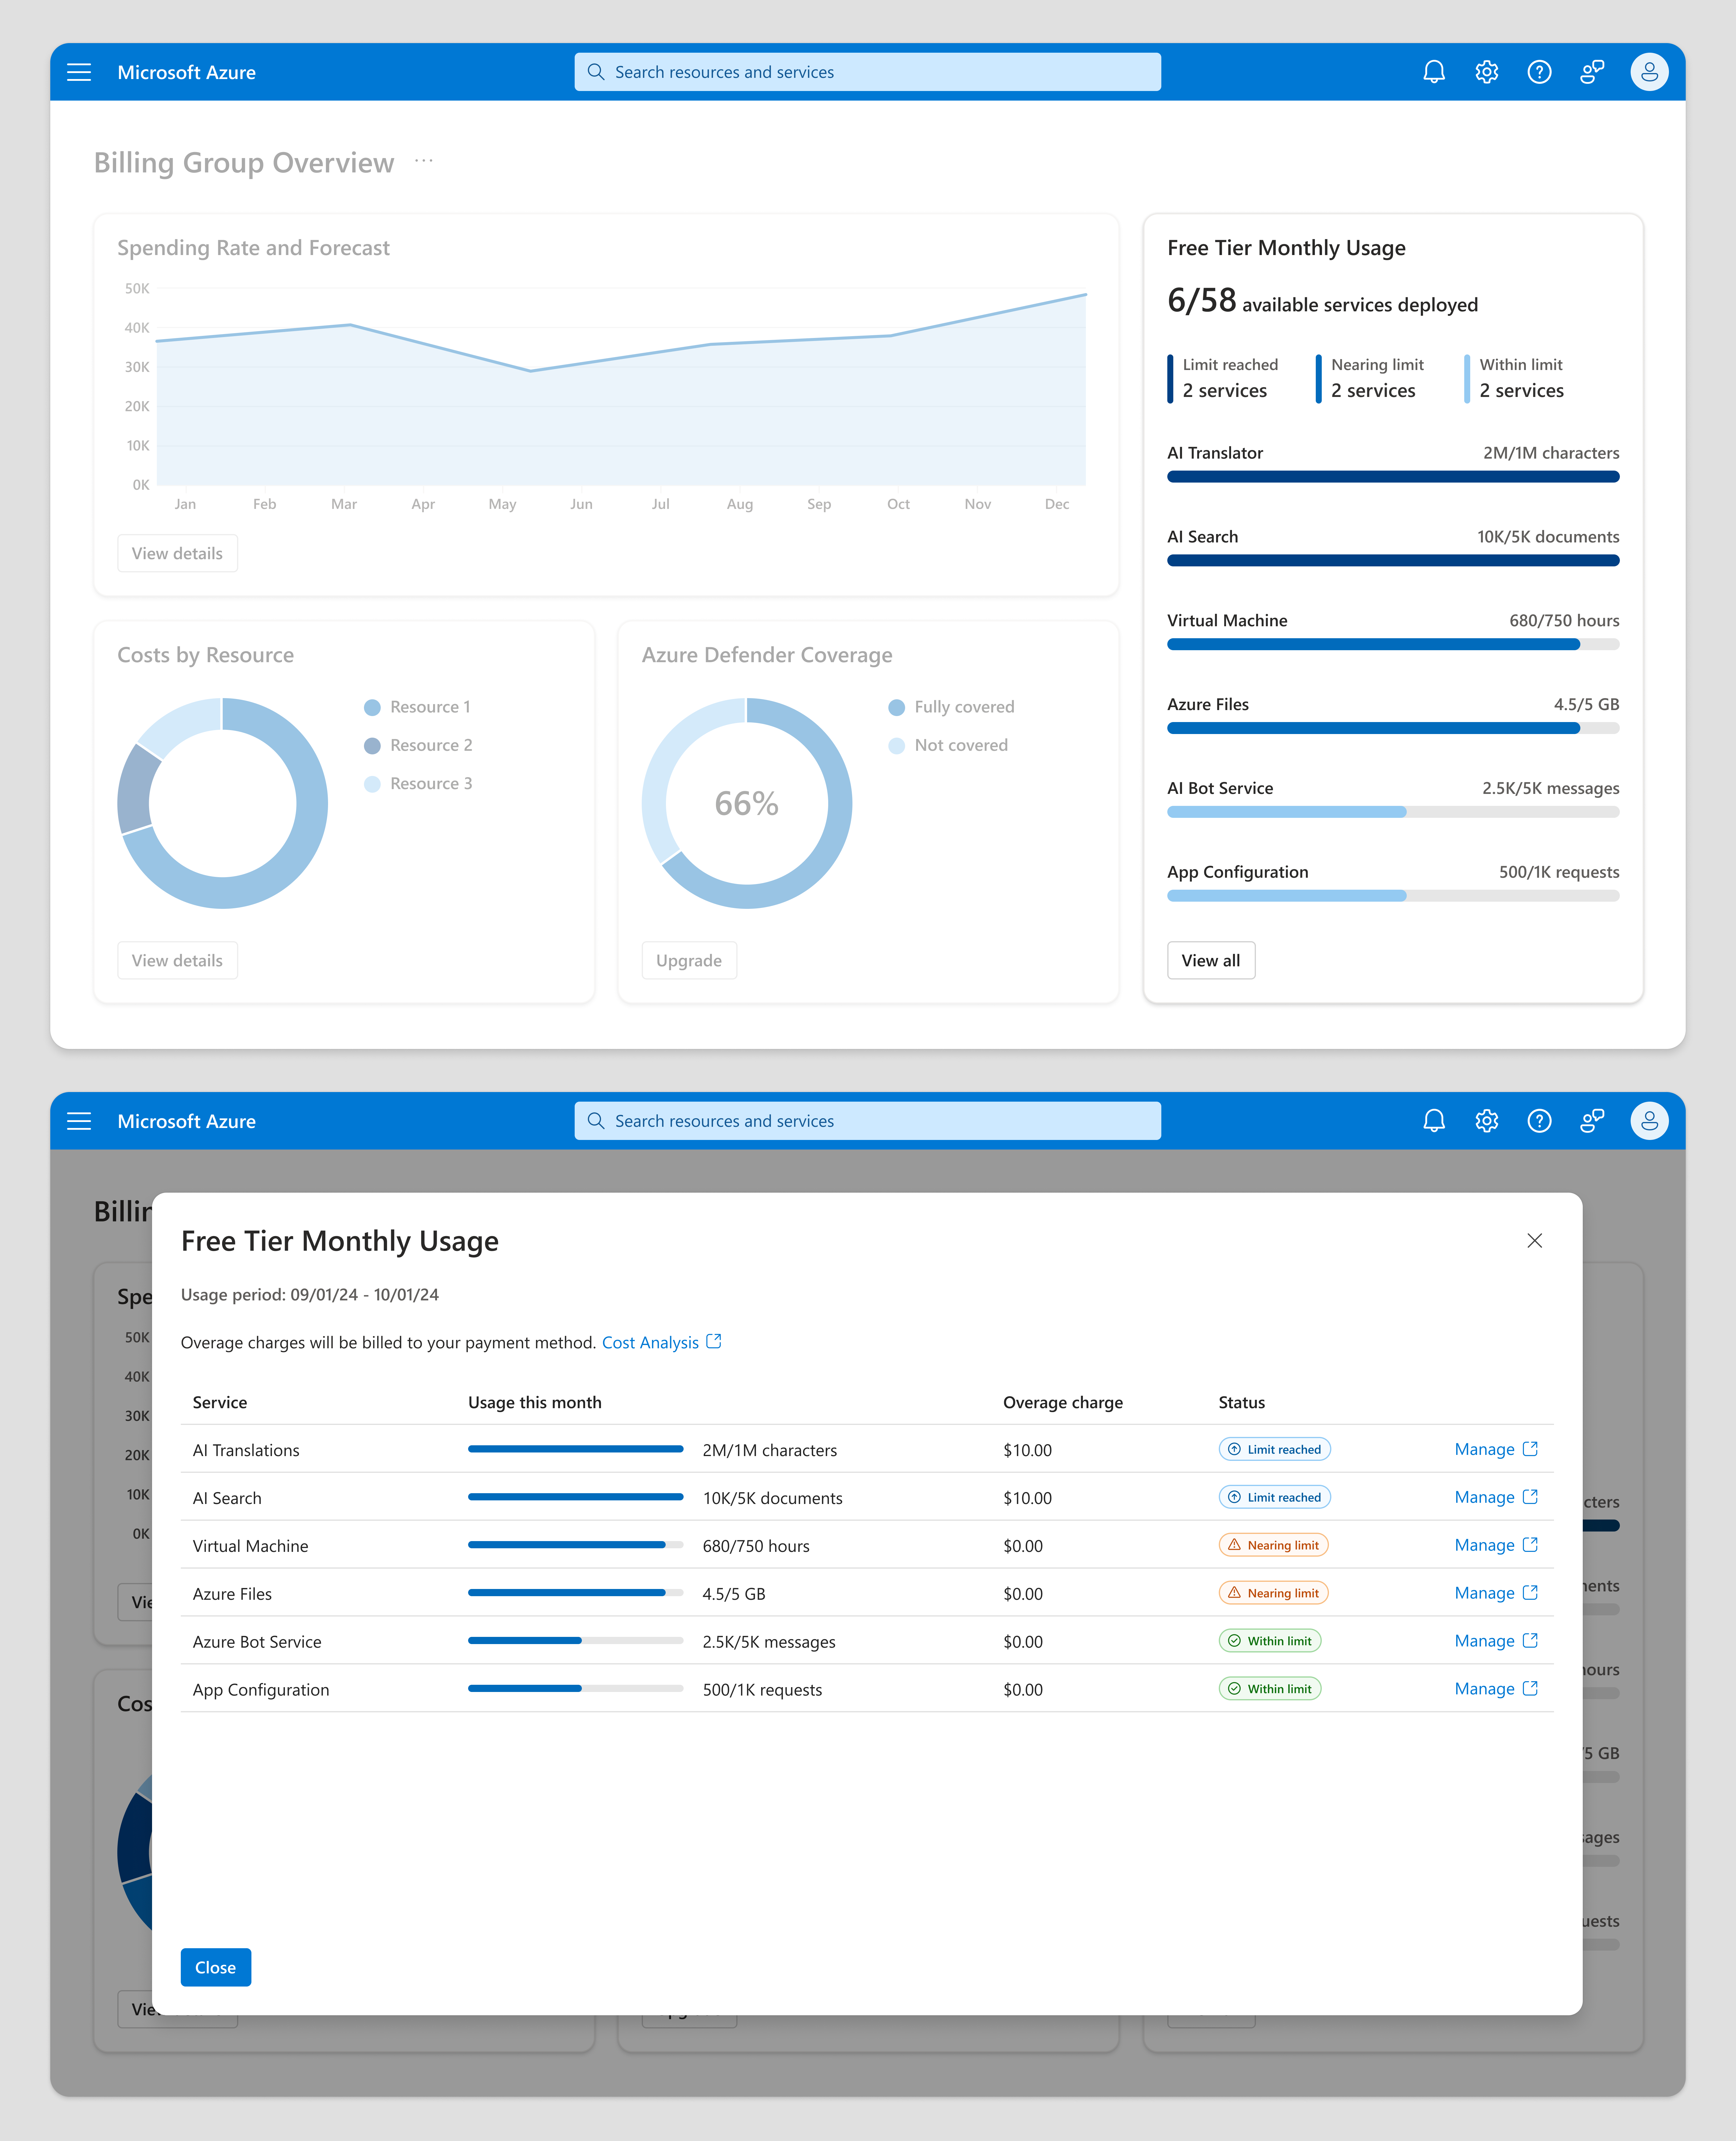This screenshot has height=2141, width=1736.
Task: Click Within limit badge in Azure Bot Service row
Action: pyautogui.click(x=1270, y=1641)
